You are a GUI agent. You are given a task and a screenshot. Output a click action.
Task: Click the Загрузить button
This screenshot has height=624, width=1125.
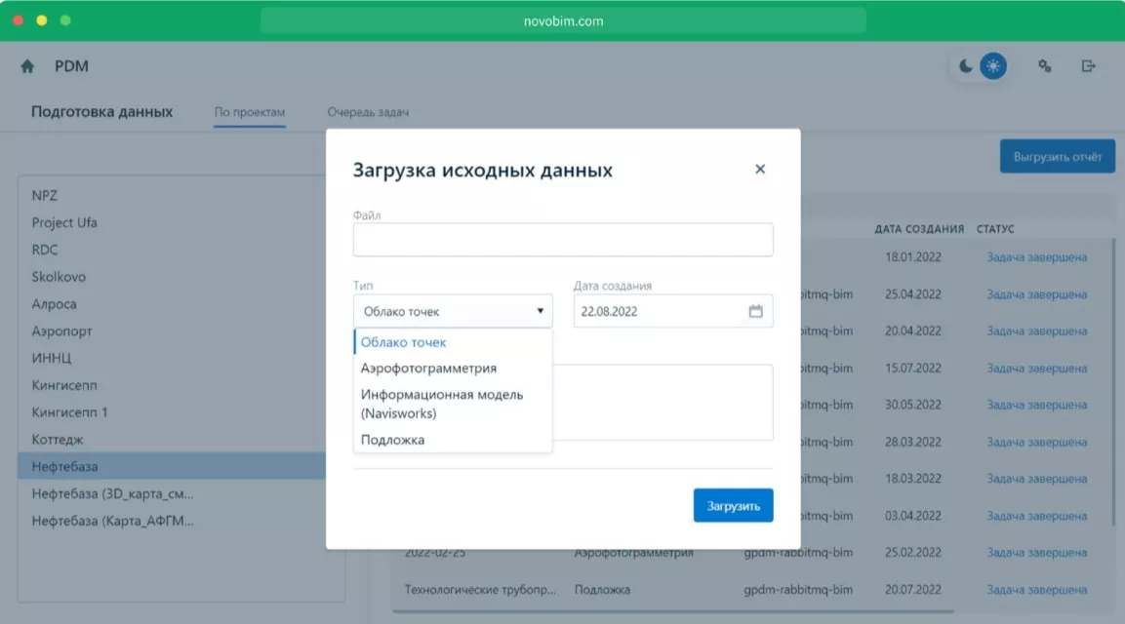(x=733, y=505)
